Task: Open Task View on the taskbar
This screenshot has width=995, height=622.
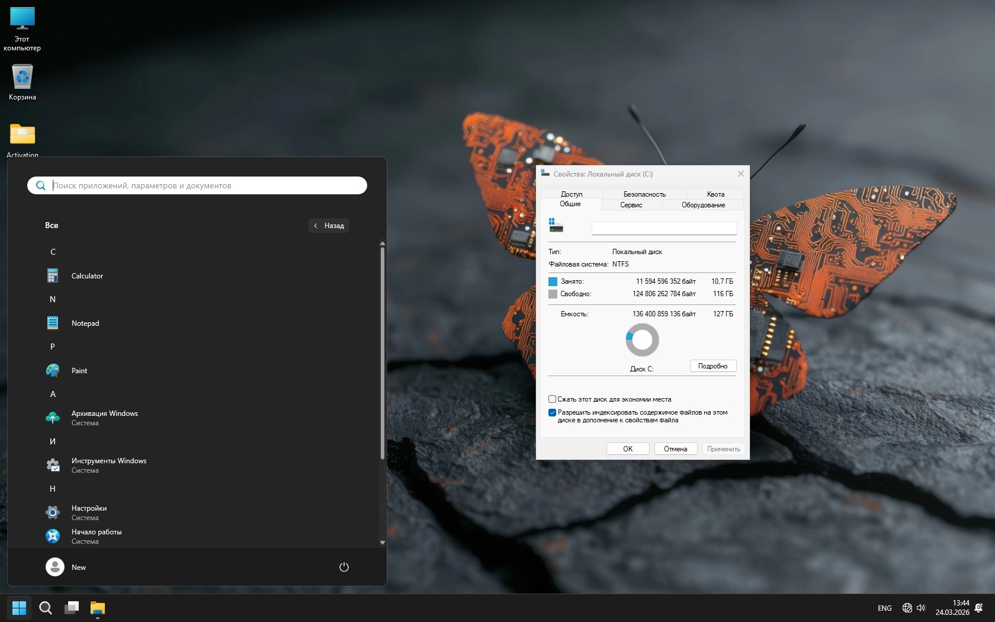Action: pos(72,608)
